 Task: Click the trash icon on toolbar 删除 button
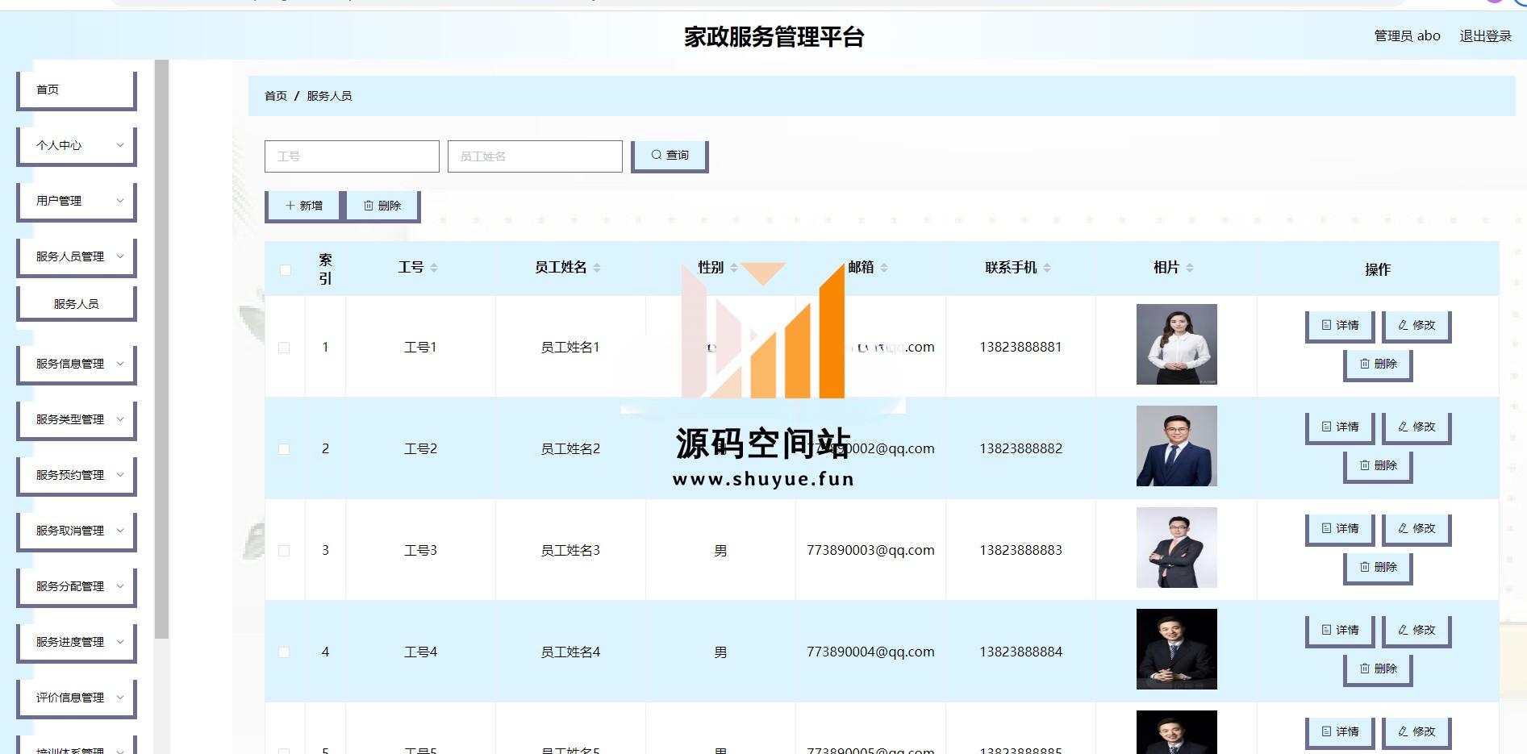click(x=369, y=206)
